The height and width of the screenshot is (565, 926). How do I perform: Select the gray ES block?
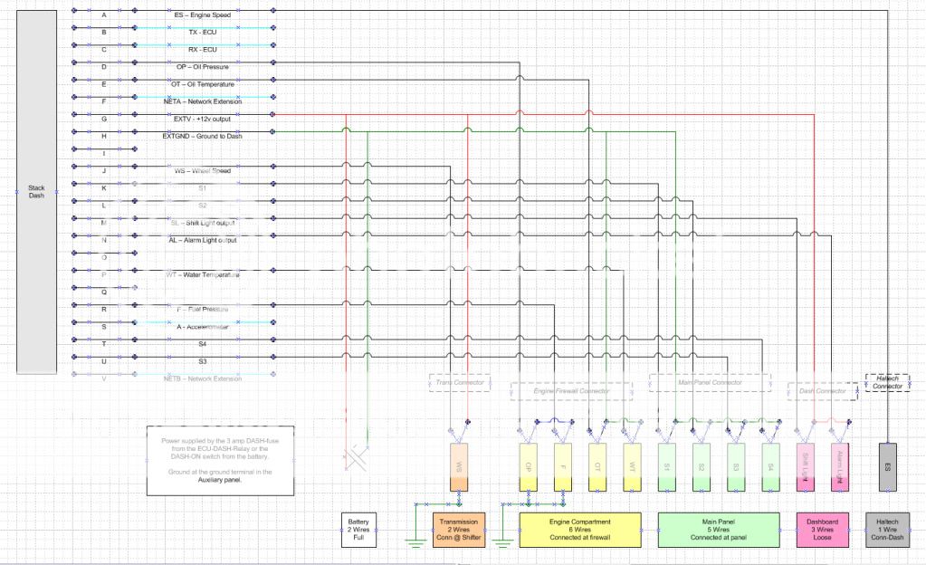(888, 467)
